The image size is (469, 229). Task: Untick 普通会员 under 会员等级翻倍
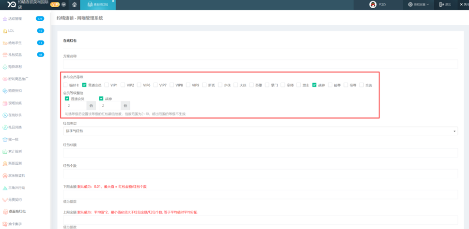click(67, 99)
